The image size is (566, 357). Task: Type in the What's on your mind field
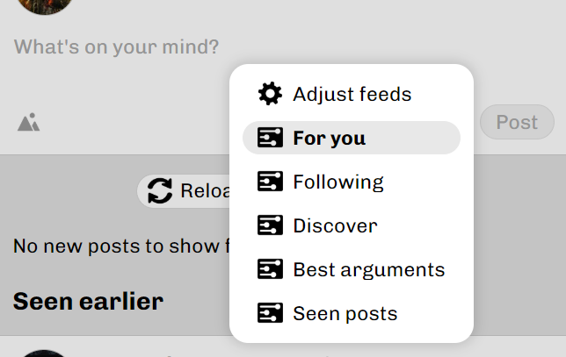click(117, 46)
